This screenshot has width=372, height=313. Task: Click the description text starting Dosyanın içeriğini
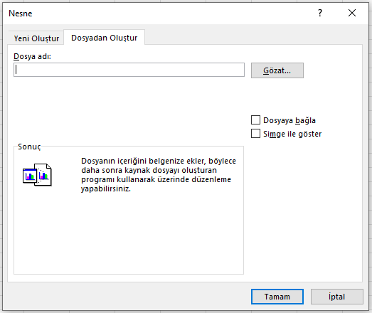tap(159, 175)
